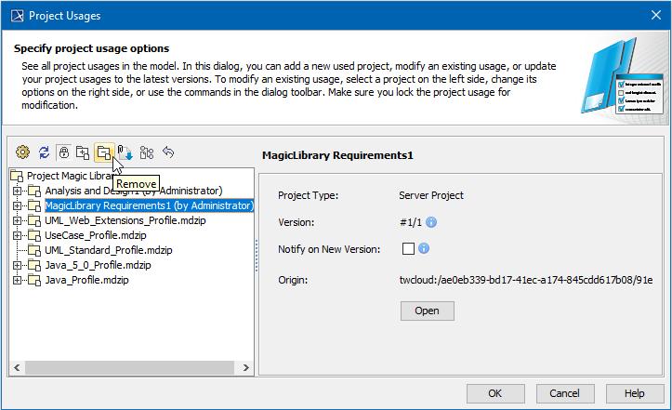Select UML_Standard_Profile.mdzip in the tree
Screen dimensions: 672x410
click(x=108, y=250)
